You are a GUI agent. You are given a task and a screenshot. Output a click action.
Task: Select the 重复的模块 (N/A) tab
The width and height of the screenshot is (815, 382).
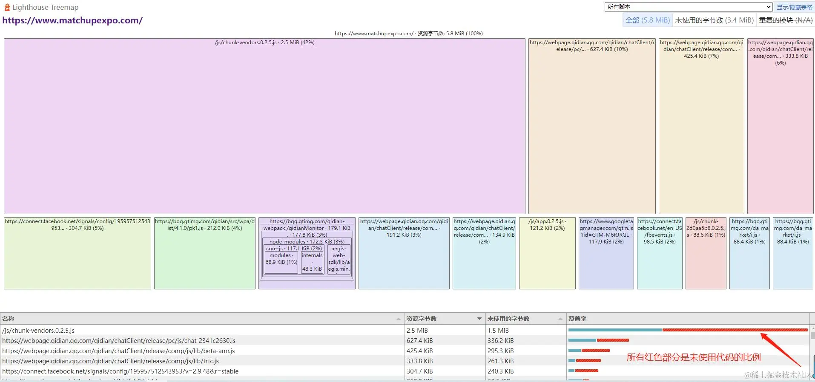786,20
